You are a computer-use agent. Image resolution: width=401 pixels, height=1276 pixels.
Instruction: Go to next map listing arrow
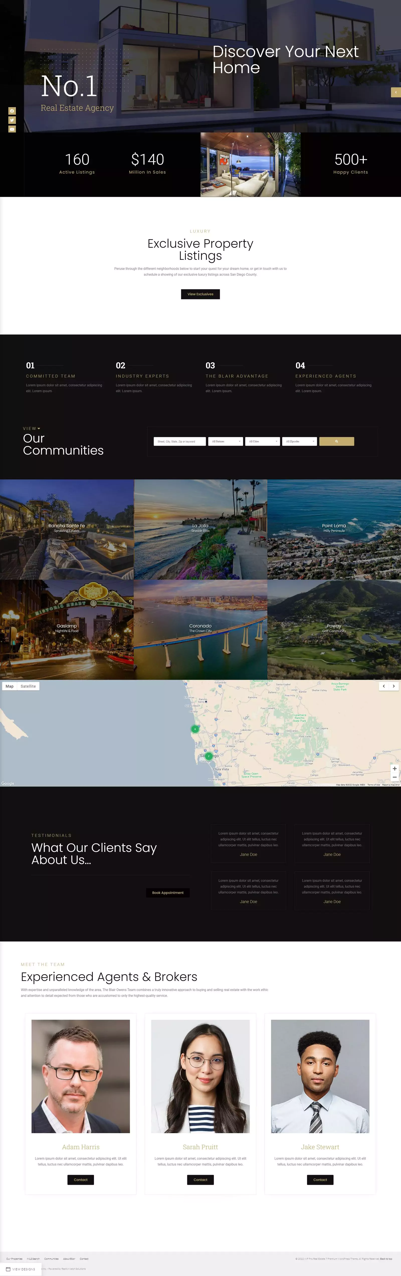pyautogui.click(x=393, y=686)
